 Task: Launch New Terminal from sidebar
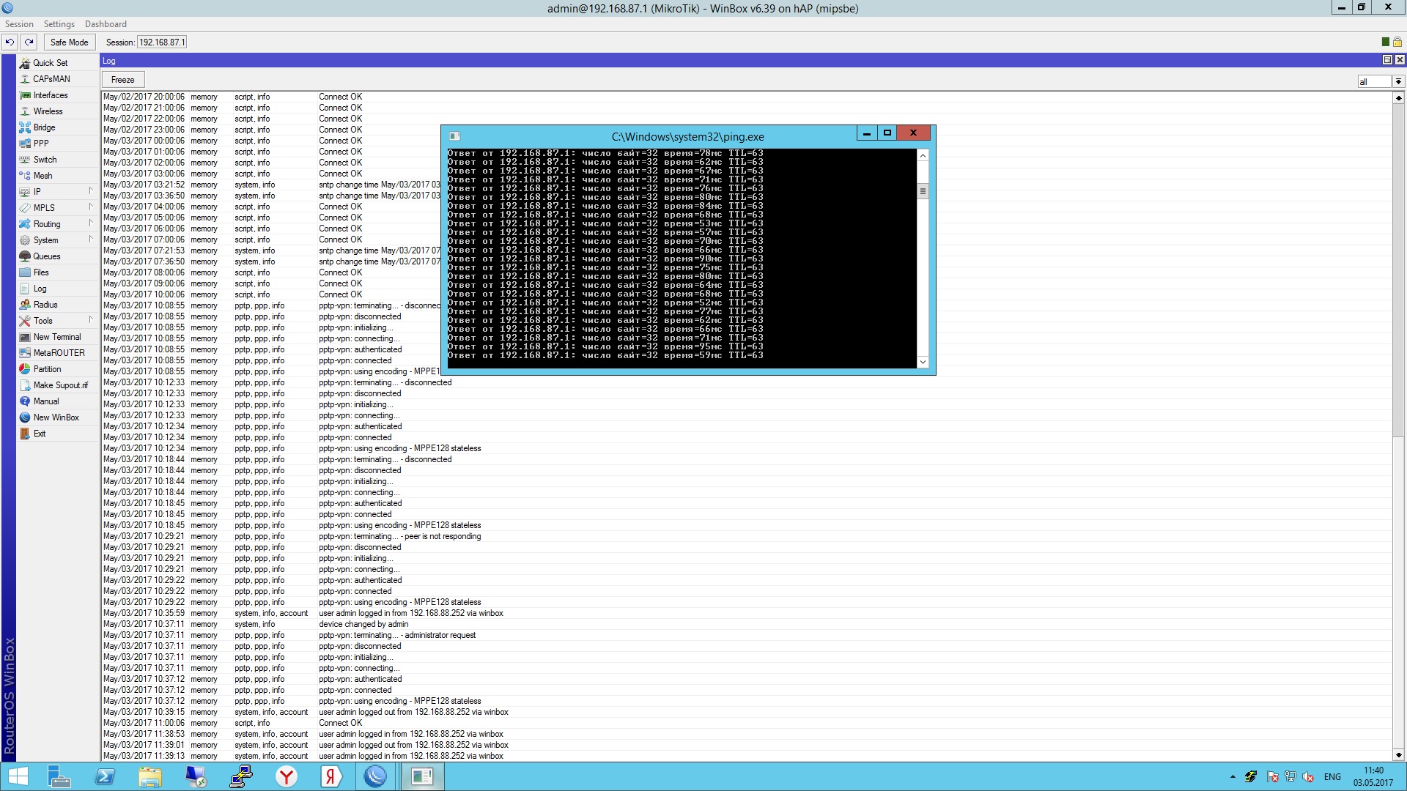click(x=56, y=337)
